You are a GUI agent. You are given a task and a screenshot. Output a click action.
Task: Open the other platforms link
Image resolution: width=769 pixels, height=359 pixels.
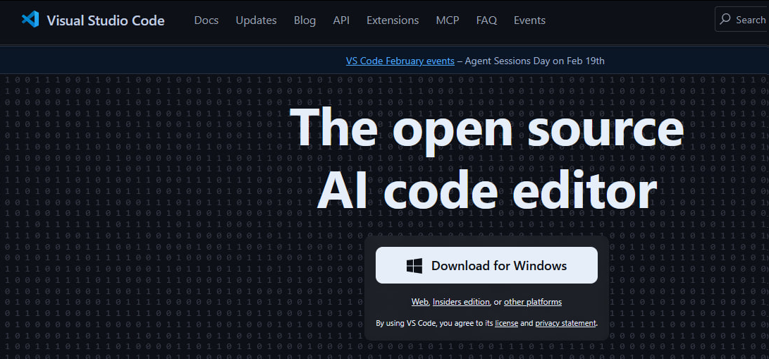[532, 302]
